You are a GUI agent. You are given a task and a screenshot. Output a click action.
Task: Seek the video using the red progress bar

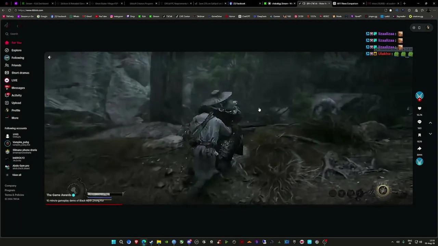tap(84, 204)
